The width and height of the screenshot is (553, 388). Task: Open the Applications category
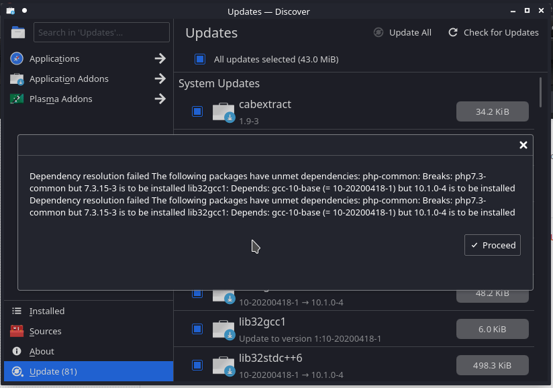click(89, 58)
